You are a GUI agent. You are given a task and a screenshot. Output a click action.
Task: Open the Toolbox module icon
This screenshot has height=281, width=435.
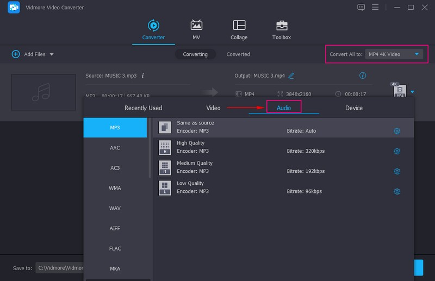click(281, 26)
